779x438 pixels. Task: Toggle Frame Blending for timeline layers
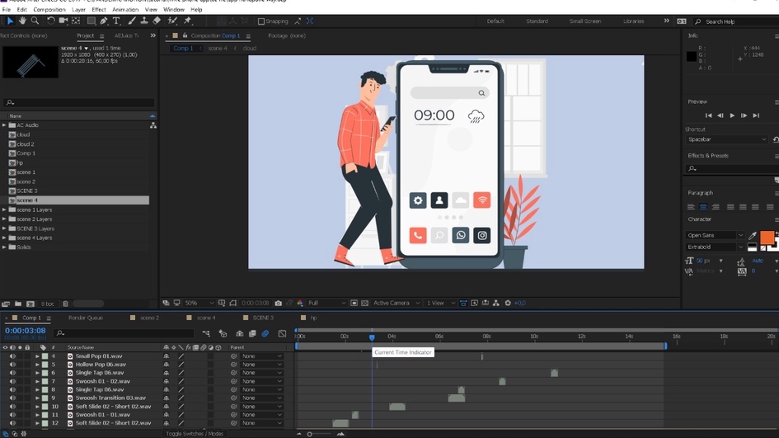point(252,333)
